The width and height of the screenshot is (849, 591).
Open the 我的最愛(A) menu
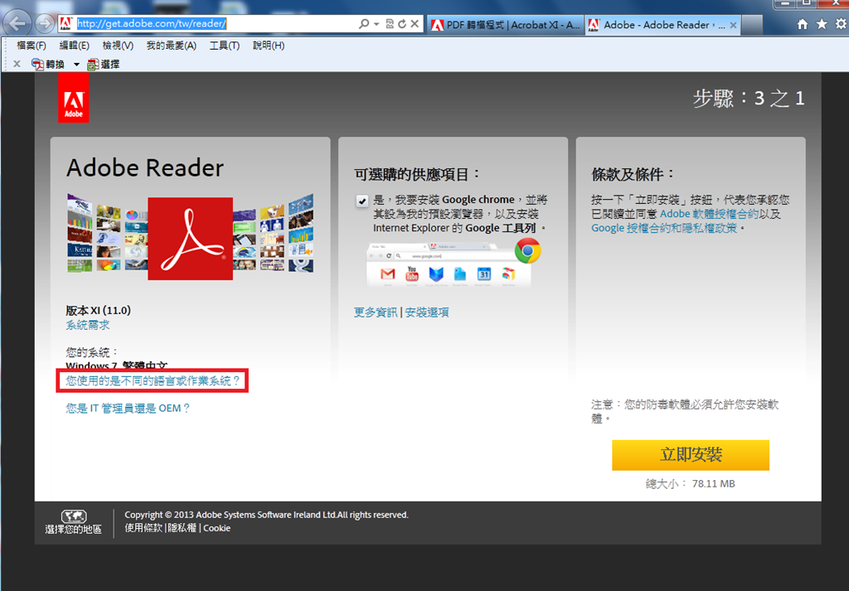tap(171, 46)
